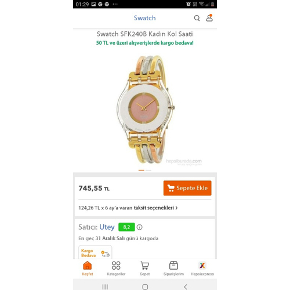The width and height of the screenshot is (290, 290).
Task: Tap the seller rating info icon
Action: [139, 227]
